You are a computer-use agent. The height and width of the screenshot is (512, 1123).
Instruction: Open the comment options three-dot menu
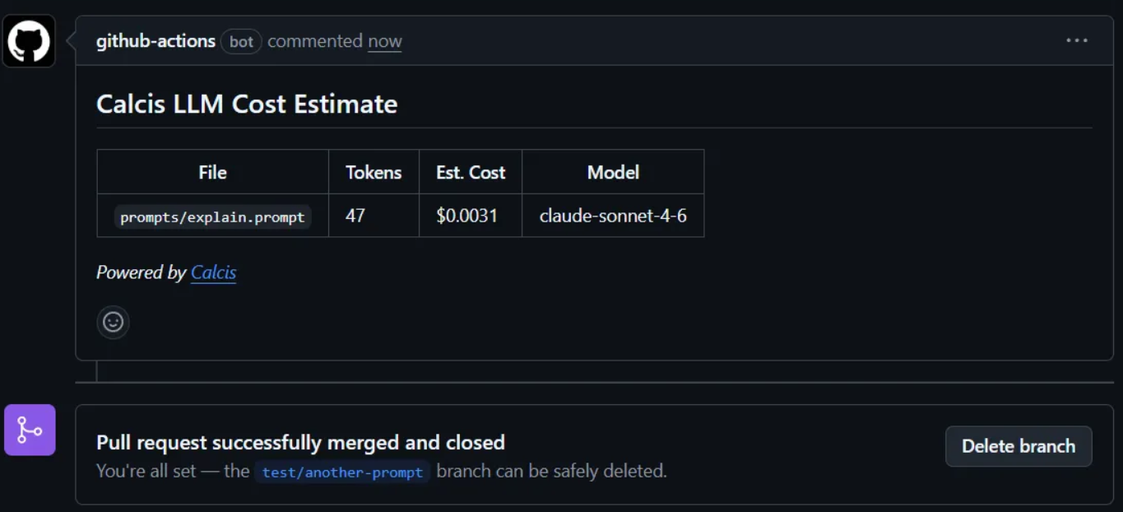(1076, 40)
